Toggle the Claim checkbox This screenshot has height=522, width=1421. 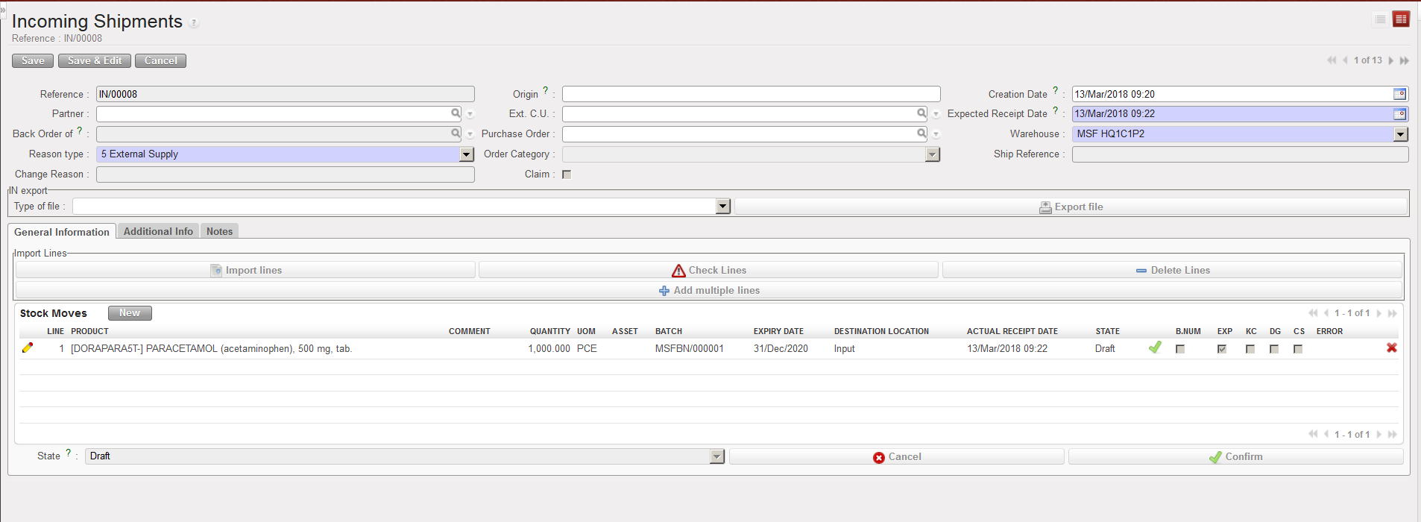(567, 174)
